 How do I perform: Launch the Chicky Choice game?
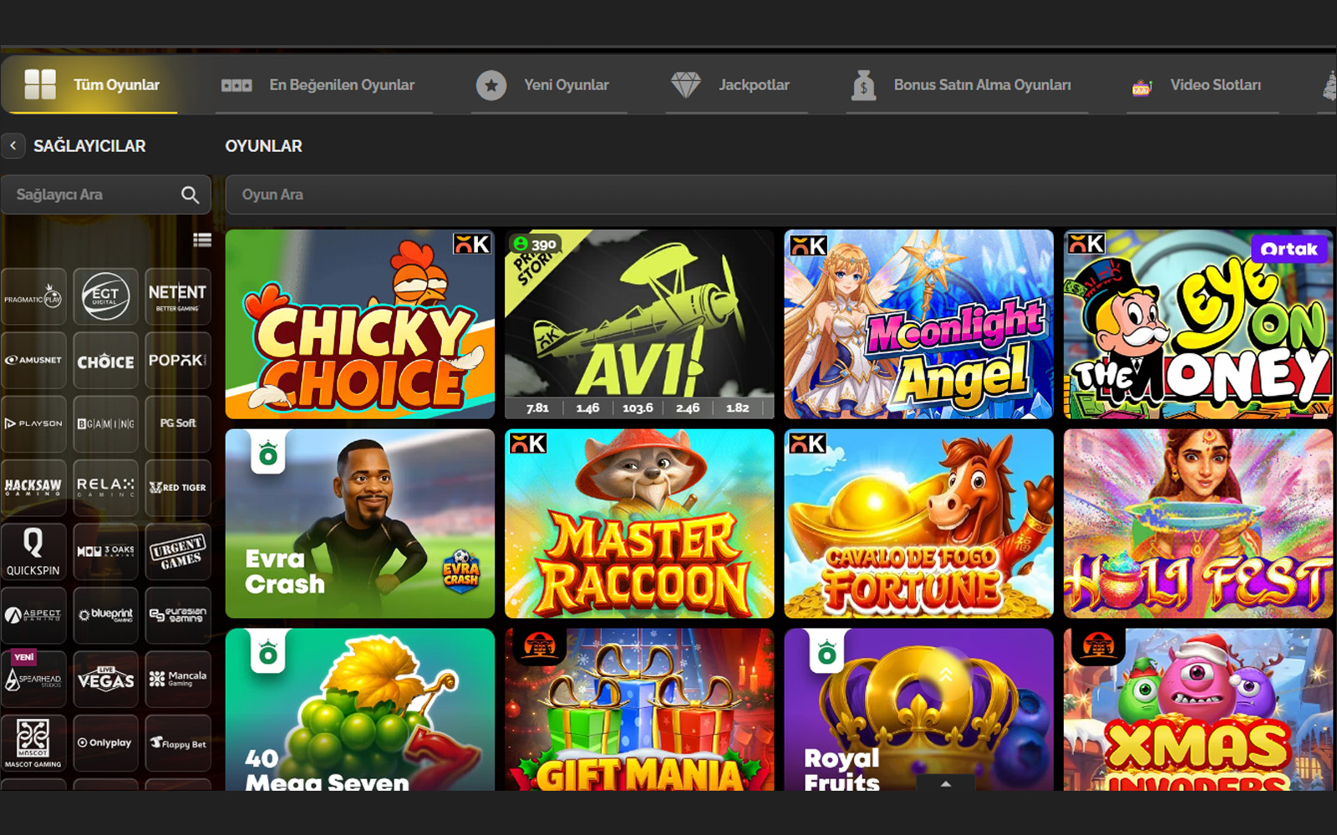click(360, 324)
